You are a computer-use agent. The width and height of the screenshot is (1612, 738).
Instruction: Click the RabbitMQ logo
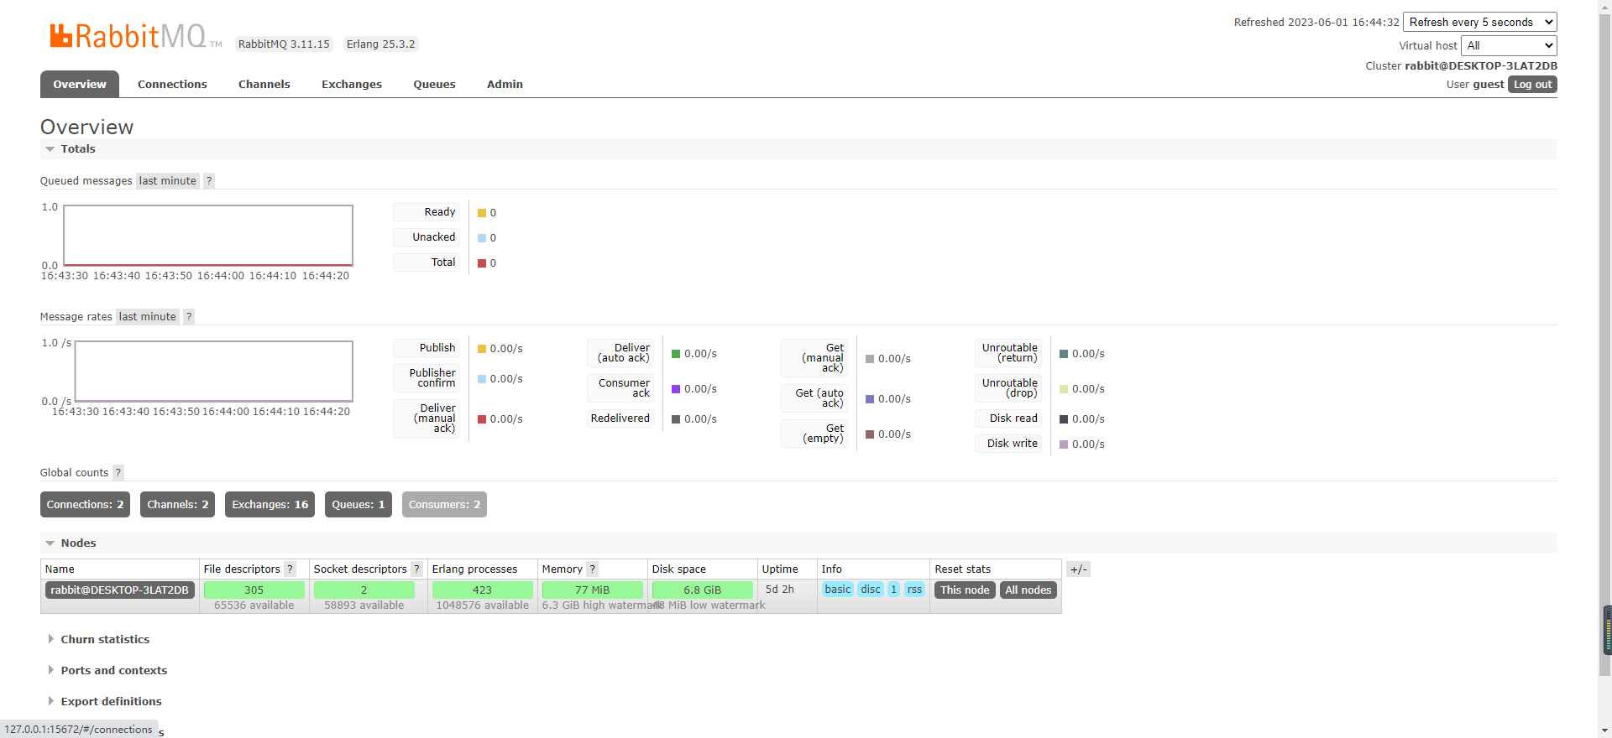coord(128,36)
